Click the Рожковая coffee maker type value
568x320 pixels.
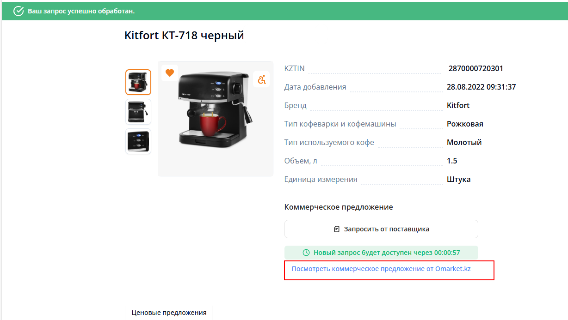point(465,124)
